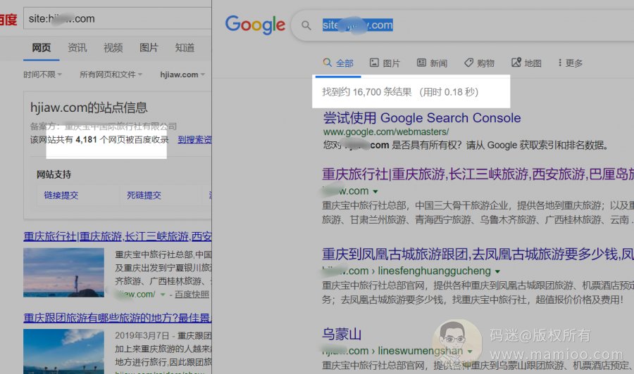Select the Baidu 网页 tab

pyautogui.click(x=42, y=48)
